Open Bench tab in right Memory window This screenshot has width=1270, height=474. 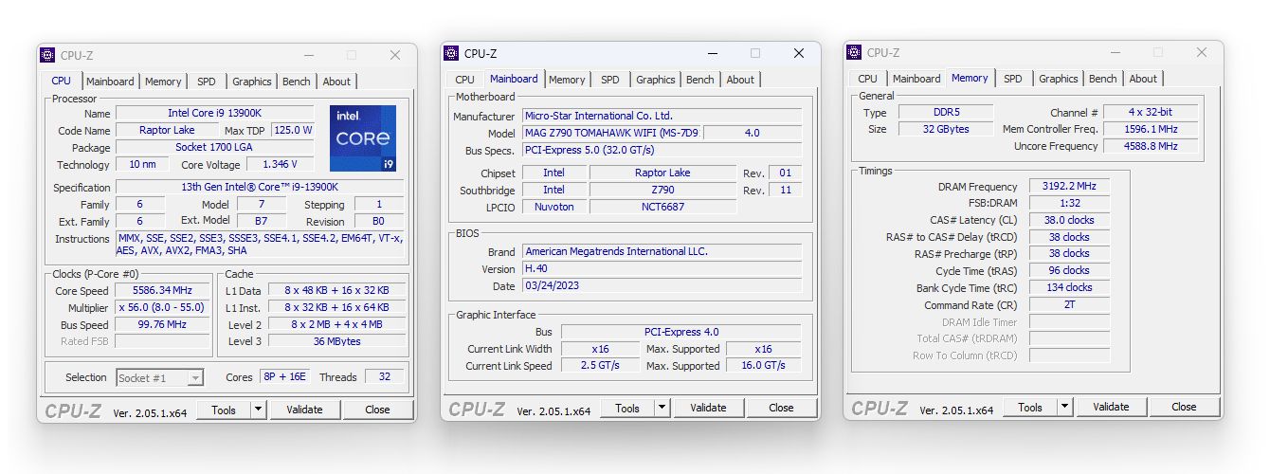pyautogui.click(x=1103, y=79)
